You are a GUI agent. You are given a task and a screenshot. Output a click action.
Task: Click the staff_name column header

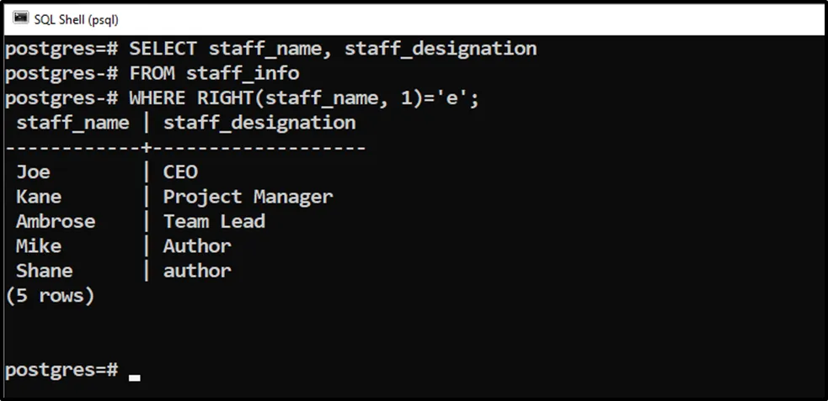click(x=72, y=123)
